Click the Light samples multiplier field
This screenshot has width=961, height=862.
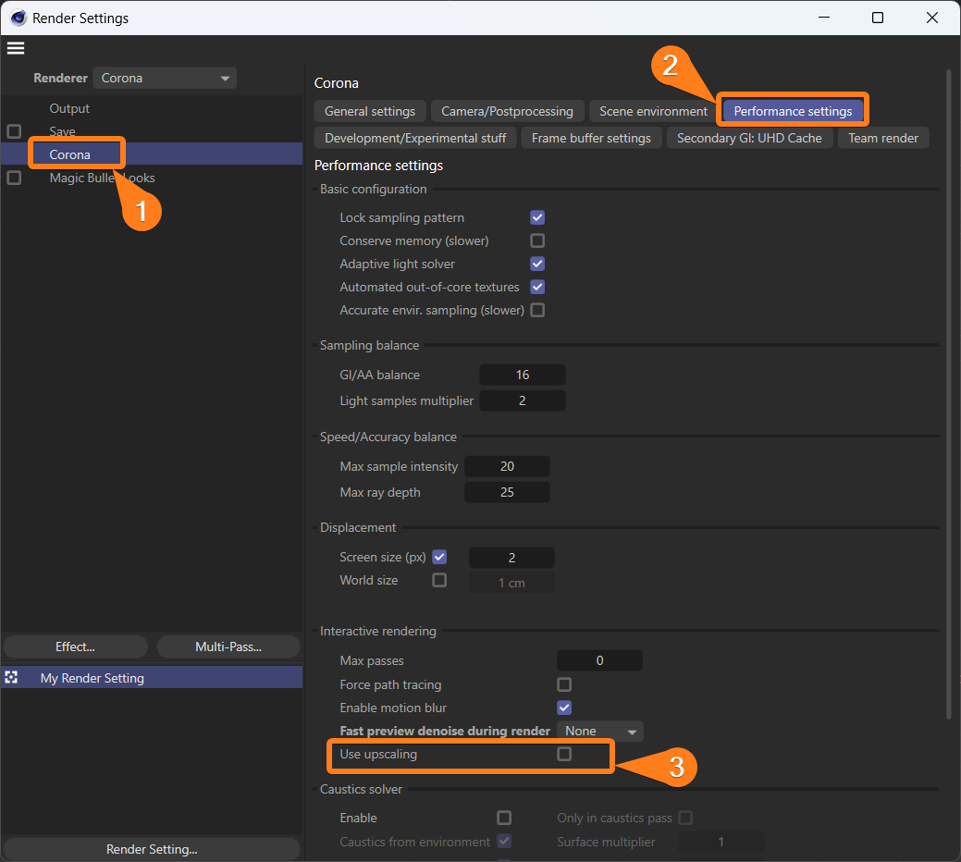coord(523,400)
